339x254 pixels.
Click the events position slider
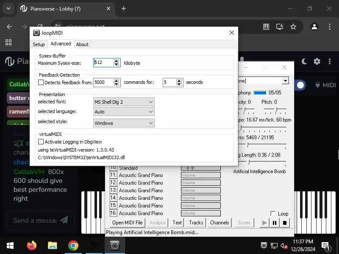[x=248, y=144]
